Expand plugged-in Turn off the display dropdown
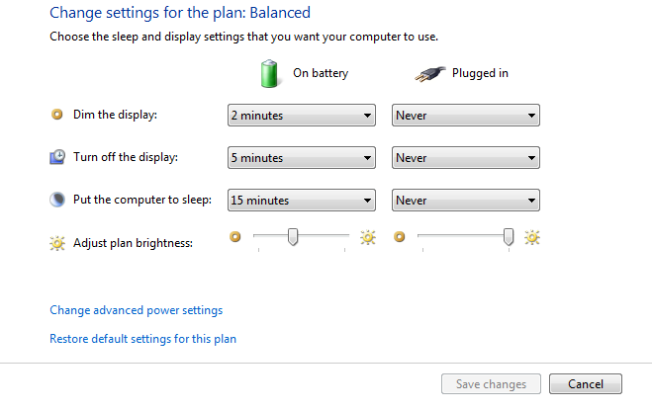This screenshot has width=652, height=410. click(x=465, y=158)
